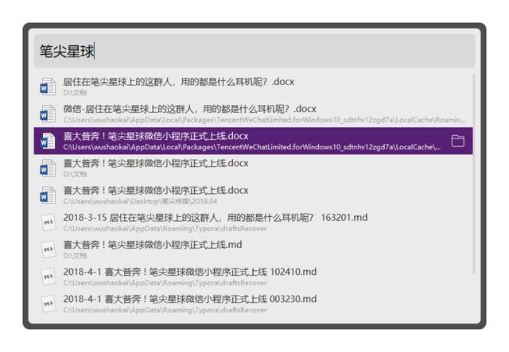This screenshot has height=352, width=509.
Task: Open Typora draft ending 003230.md
Action: [189, 298]
